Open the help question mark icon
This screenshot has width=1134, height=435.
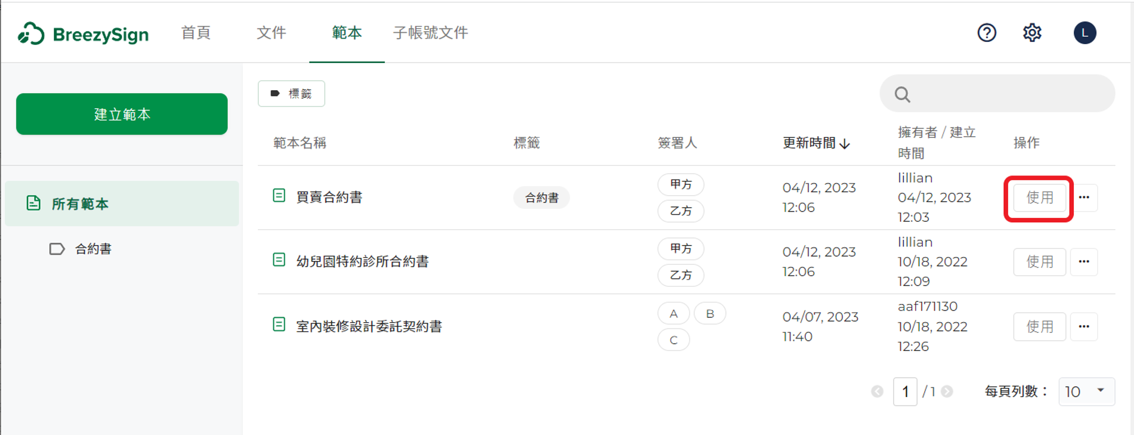click(987, 33)
